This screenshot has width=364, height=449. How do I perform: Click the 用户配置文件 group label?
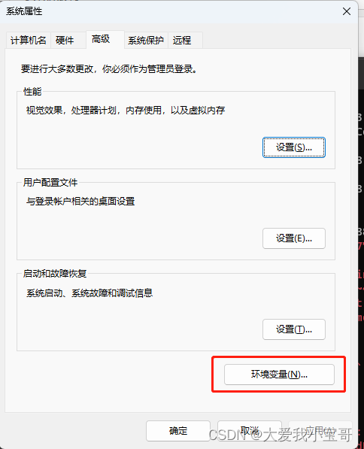(50, 183)
